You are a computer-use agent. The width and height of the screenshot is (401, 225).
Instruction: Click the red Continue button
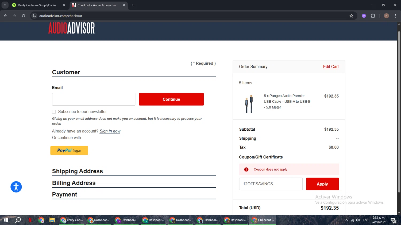[171, 99]
